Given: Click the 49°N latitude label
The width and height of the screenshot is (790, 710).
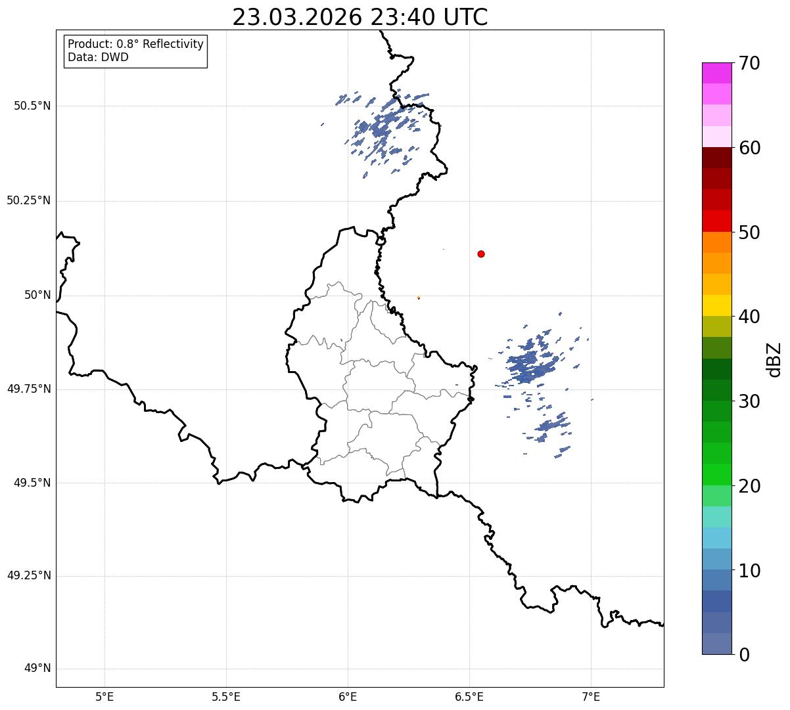Looking at the screenshot, I should pyautogui.click(x=37, y=669).
